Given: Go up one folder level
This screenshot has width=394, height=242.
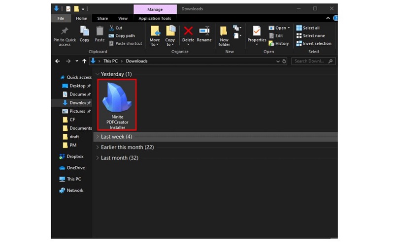Looking at the screenshot, I should [84, 61].
